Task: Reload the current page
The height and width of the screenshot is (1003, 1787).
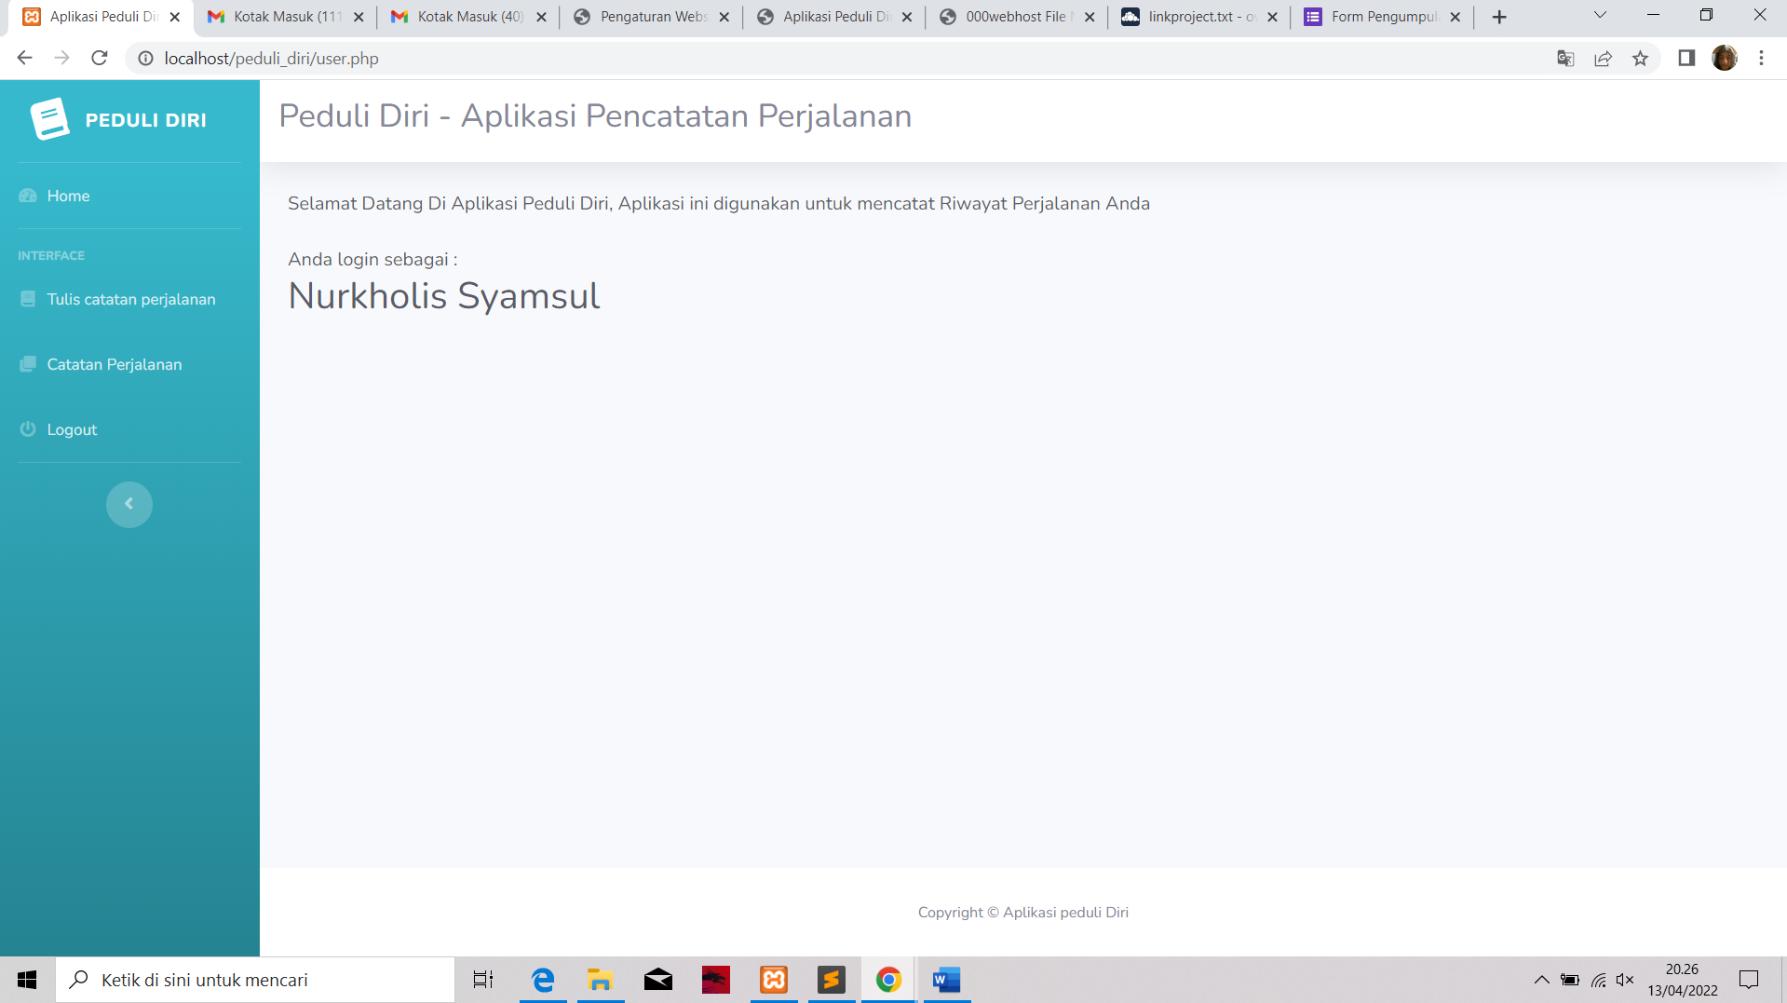Action: (x=100, y=58)
